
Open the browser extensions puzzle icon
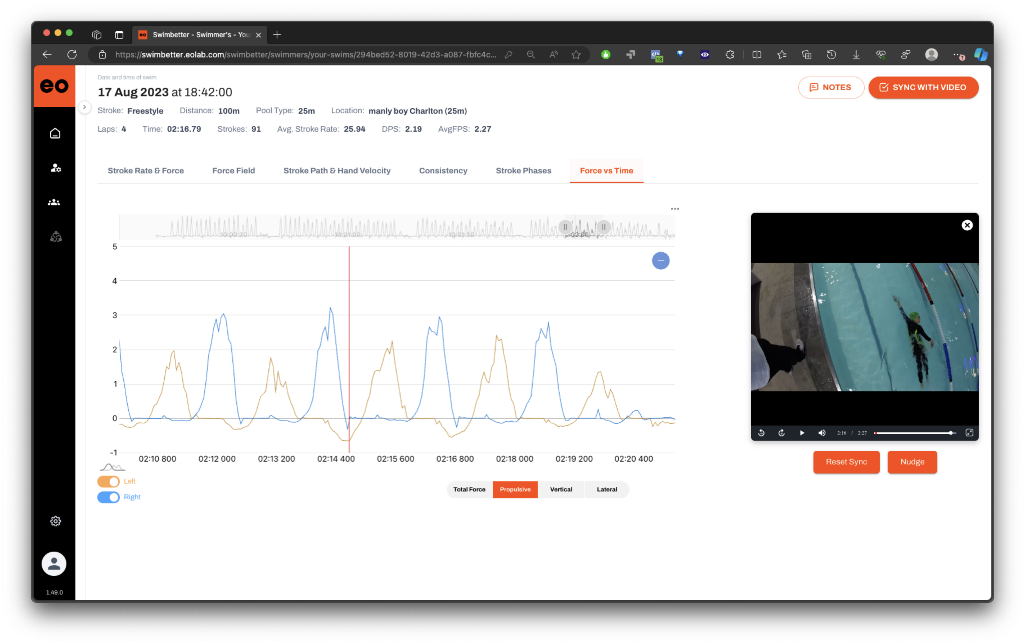click(730, 55)
